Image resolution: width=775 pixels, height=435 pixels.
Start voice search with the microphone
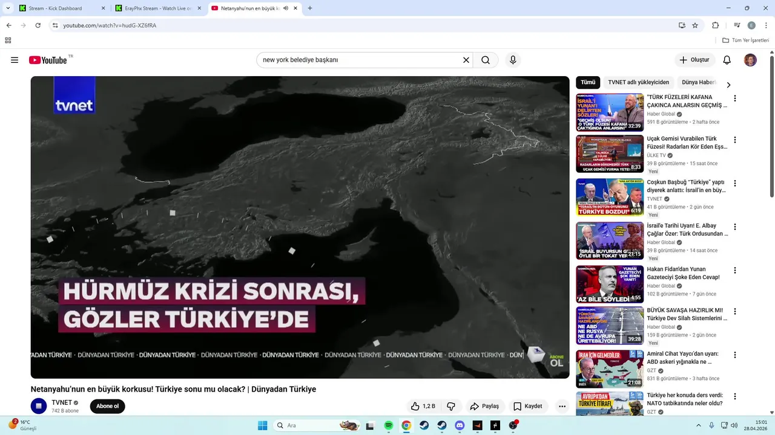point(513,60)
